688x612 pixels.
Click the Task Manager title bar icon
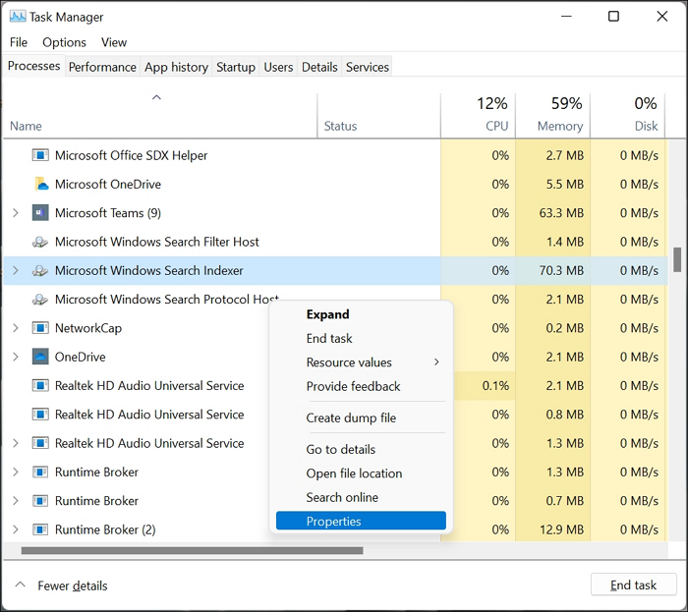pyautogui.click(x=18, y=17)
